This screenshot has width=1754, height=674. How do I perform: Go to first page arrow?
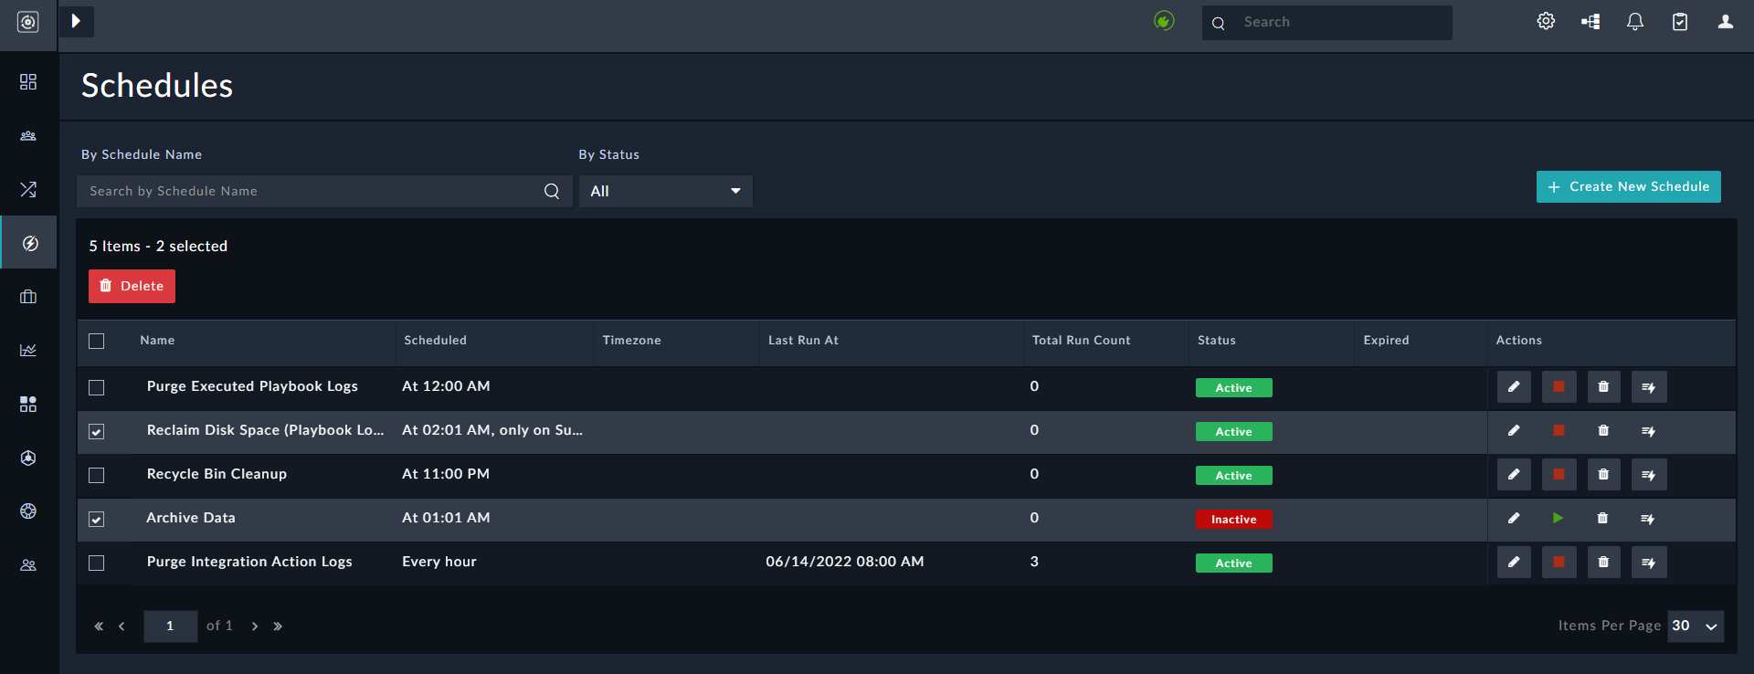[99, 627]
